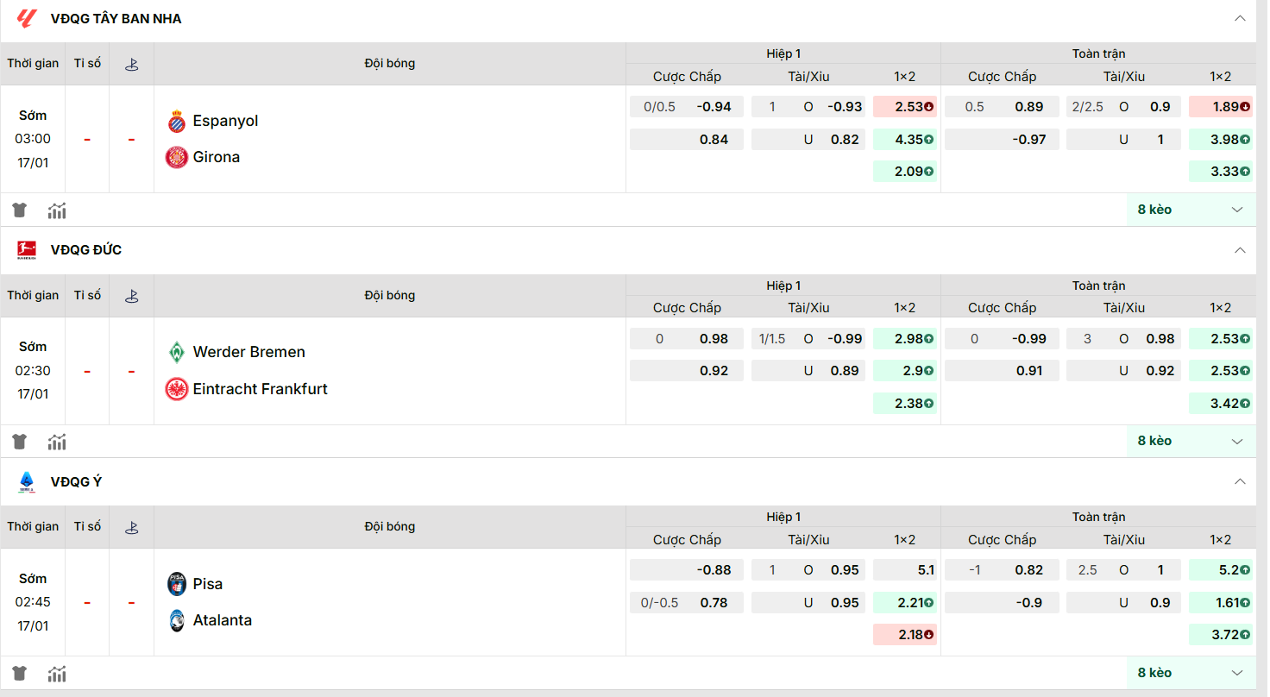Open statistics chart icon for Espanyol vs Girona
Viewport: 1270px width, 697px height.
click(x=57, y=210)
